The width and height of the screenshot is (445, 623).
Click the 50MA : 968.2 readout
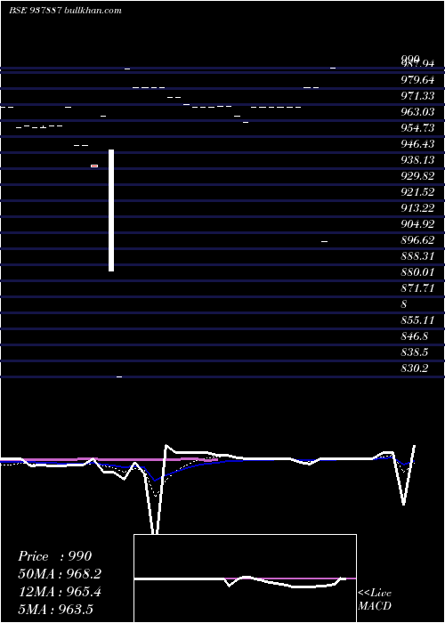60,574
